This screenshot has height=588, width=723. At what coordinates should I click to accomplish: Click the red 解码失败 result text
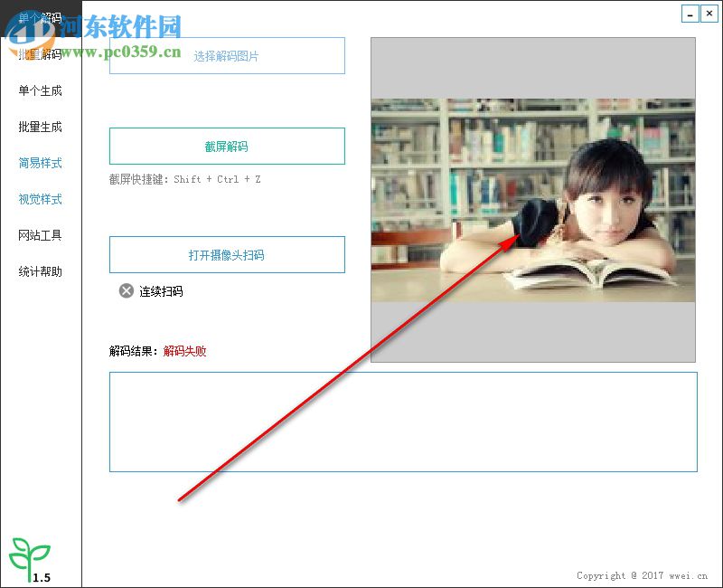187,352
